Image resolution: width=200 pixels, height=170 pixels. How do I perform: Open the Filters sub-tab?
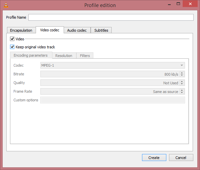(x=85, y=56)
